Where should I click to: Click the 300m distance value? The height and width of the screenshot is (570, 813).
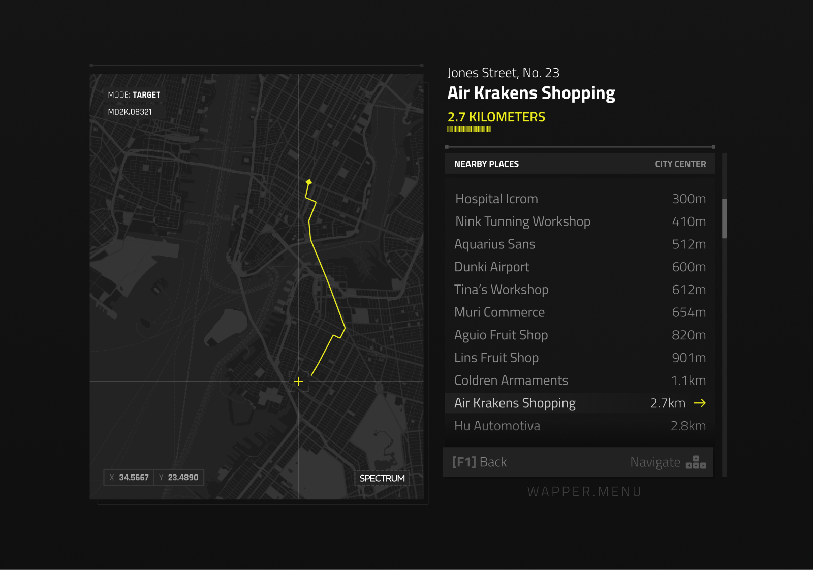(x=689, y=199)
